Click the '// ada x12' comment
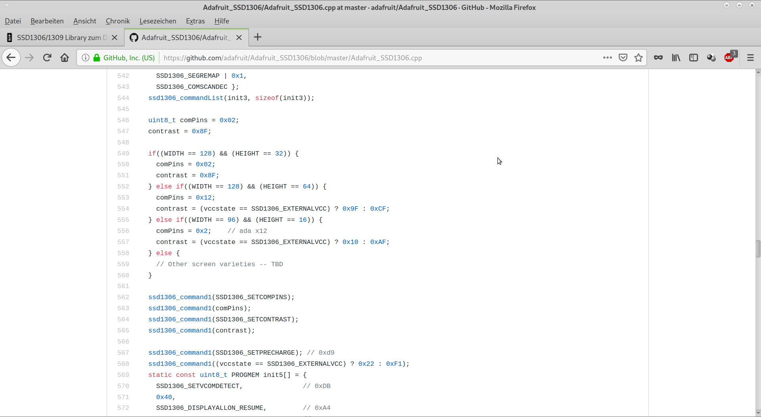Screen dimensions: 761x417 [247, 231]
